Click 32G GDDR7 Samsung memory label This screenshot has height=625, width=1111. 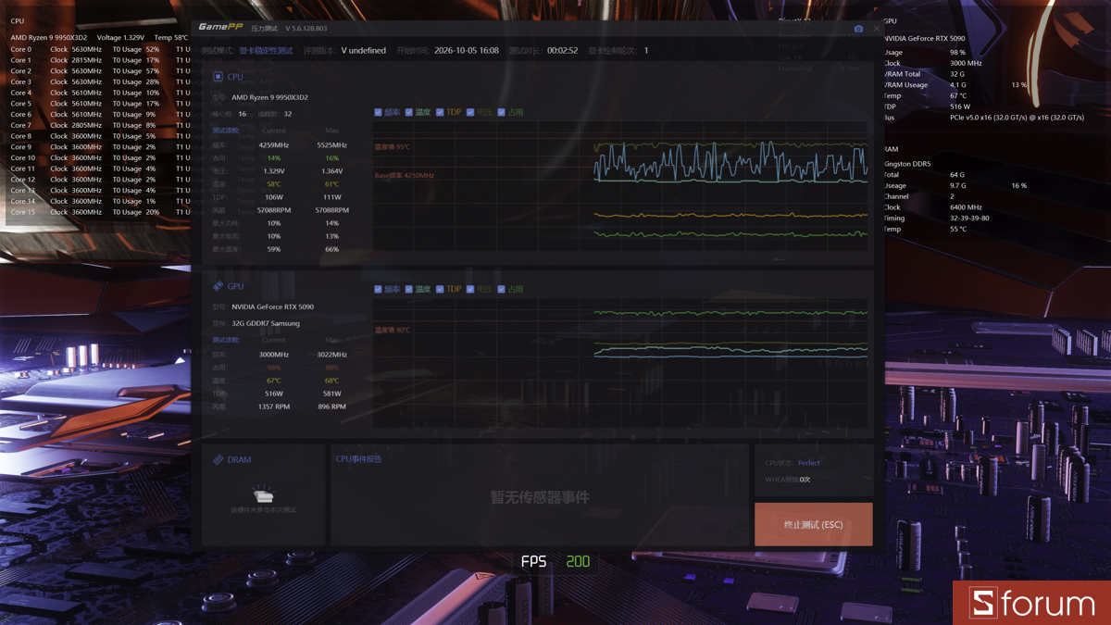266,323
